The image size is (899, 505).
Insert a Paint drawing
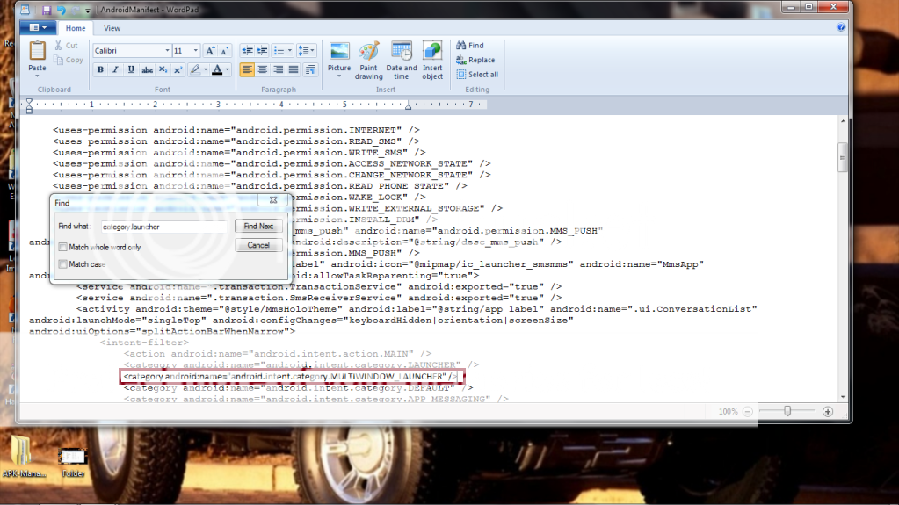tap(369, 61)
